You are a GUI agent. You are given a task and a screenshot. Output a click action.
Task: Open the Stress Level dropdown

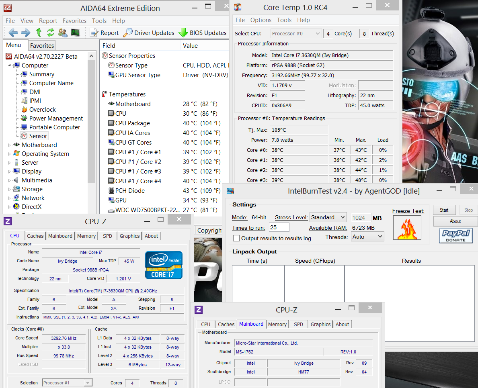328,217
